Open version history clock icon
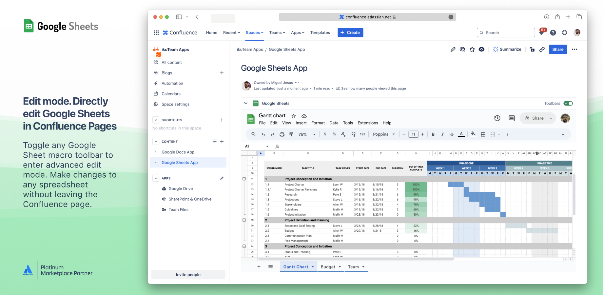Viewport: 603px width, 295px height. pyautogui.click(x=497, y=118)
